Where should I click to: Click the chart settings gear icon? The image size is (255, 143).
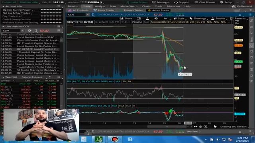[156, 19]
